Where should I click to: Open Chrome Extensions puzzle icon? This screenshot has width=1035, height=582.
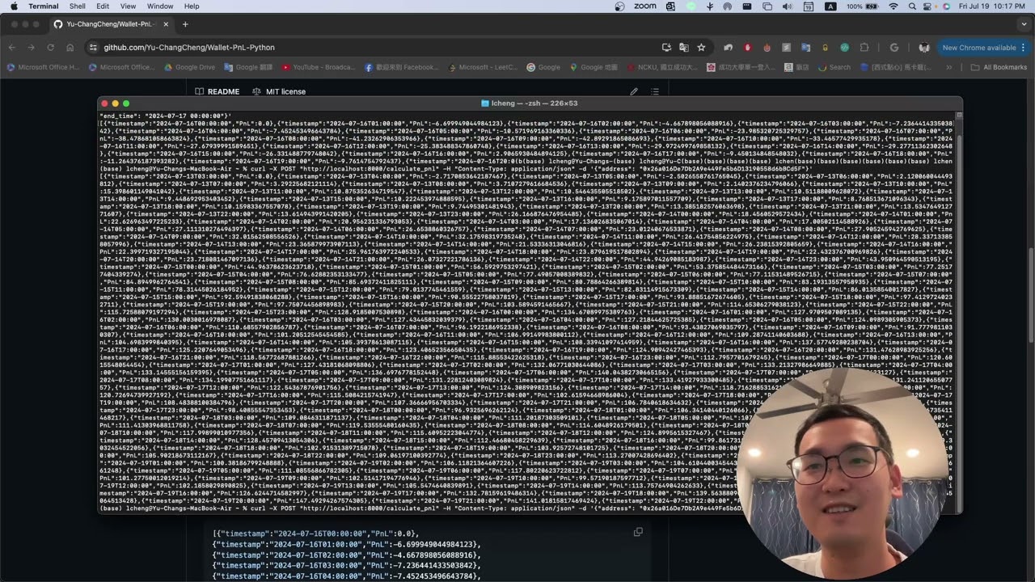tap(864, 48)
